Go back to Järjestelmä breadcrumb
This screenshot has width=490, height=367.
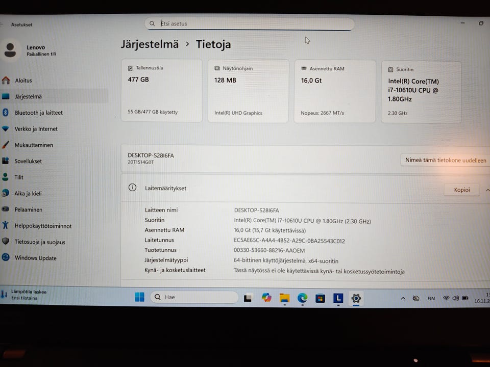(150, 44)
